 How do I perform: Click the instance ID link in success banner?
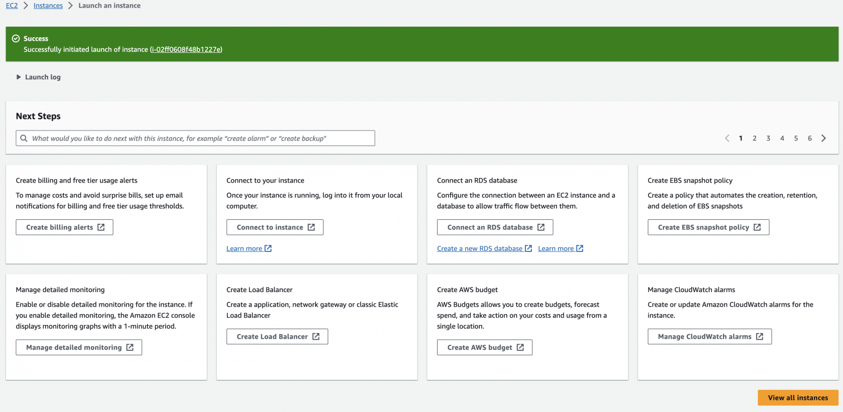tap(186, 50)
